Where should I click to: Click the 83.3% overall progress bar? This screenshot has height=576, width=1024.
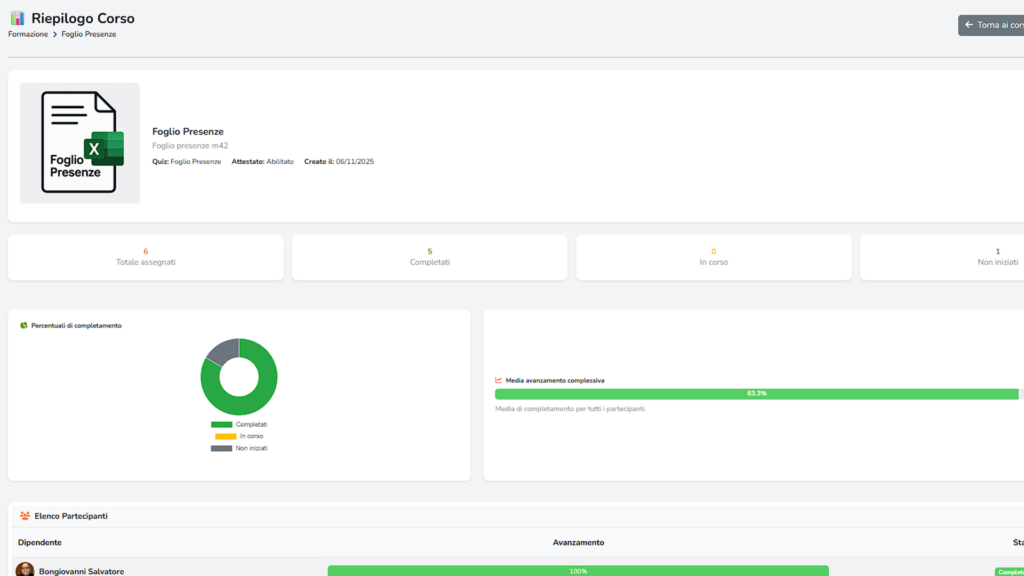point(756,394)
